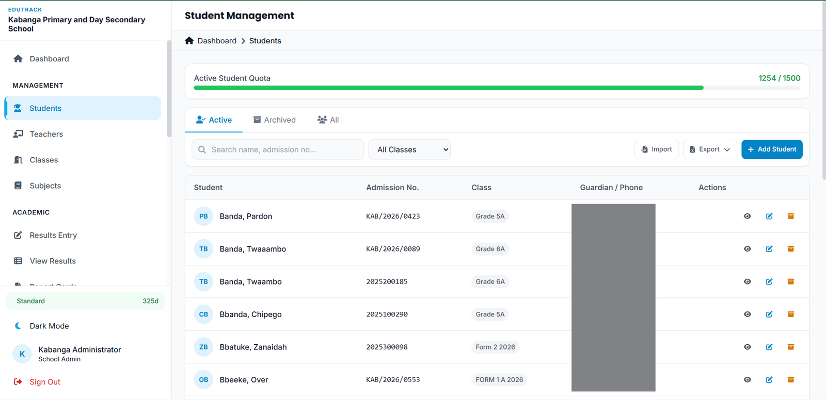Click the Grade 5A badge for Banda, Pardon
The height and width of the screenshot is (400, 826).
pos(490,216)
